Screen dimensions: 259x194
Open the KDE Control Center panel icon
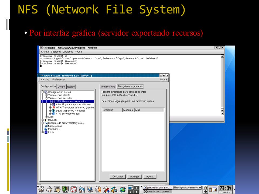tap(65, 189)
